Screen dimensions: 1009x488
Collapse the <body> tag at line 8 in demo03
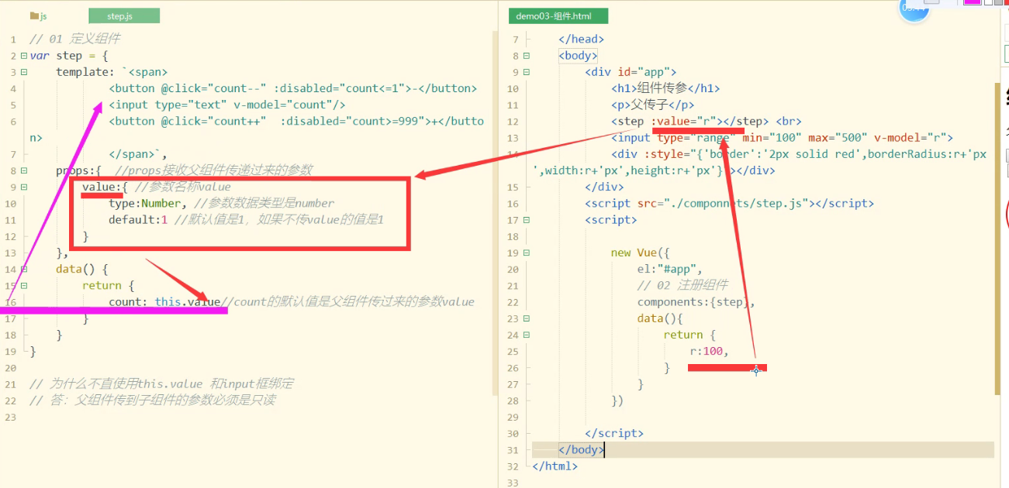527,56
